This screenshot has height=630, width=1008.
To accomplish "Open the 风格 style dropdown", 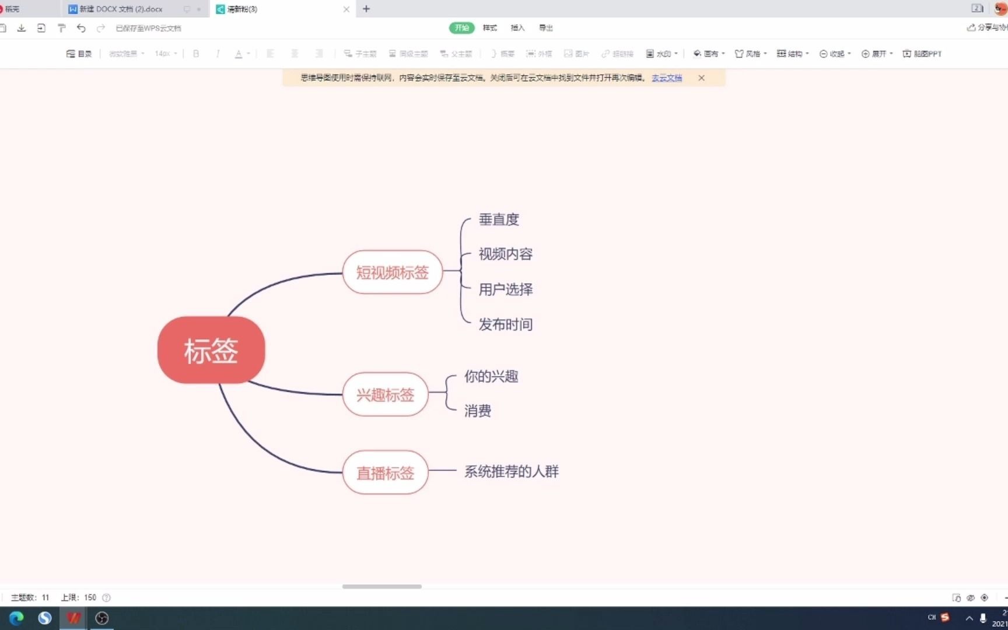I will pos(751,54).
